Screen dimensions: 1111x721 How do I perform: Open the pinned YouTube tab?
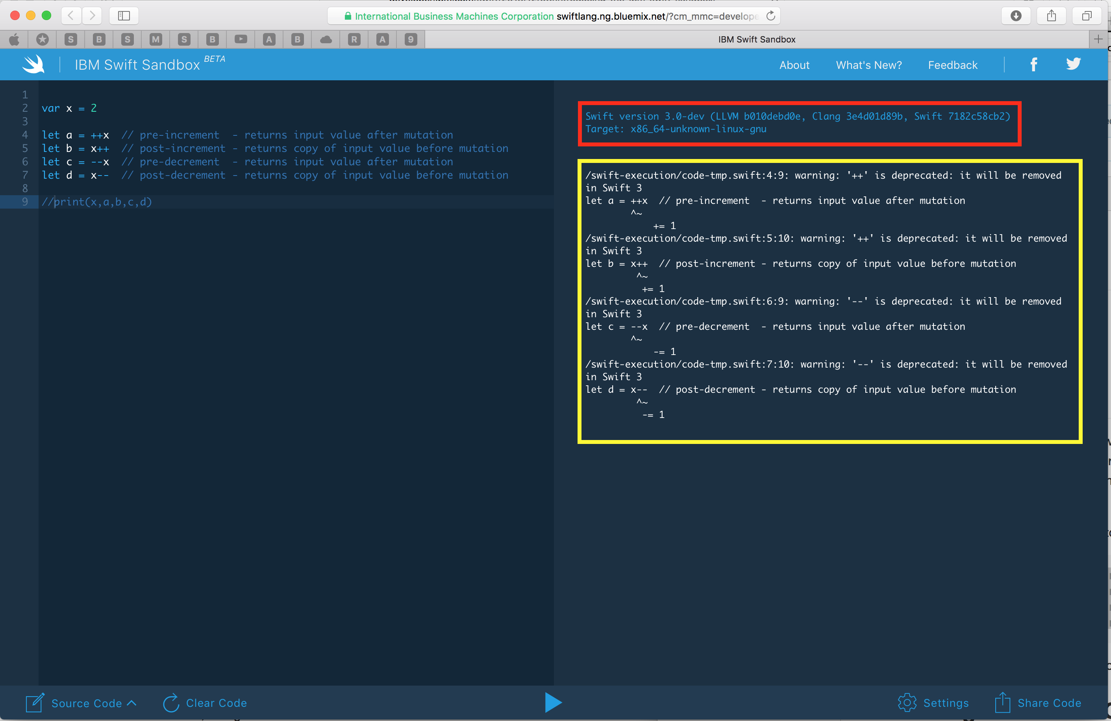[241, 39]
